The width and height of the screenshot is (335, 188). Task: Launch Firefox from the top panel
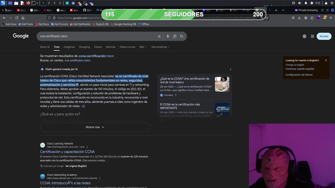(28, 3)
